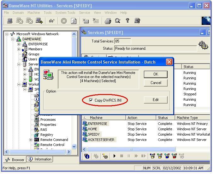
Task: Click the first install service icon in the bottom toolbar
Action: point(152,156)
